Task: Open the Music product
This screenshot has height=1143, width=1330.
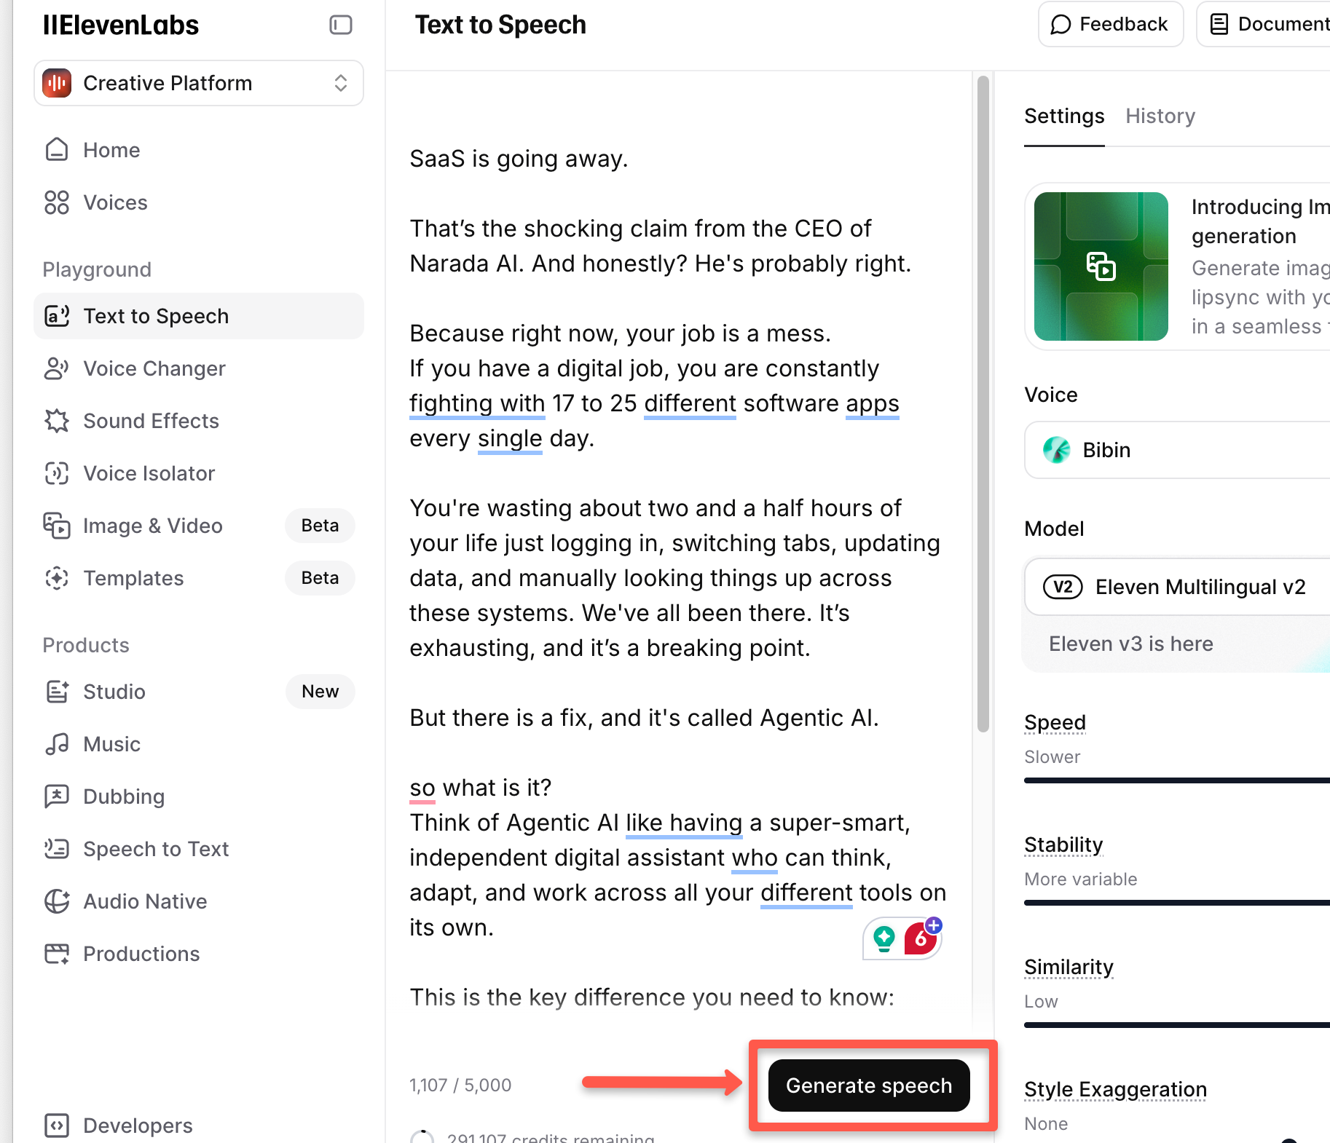Action: [x=111, y=743]
